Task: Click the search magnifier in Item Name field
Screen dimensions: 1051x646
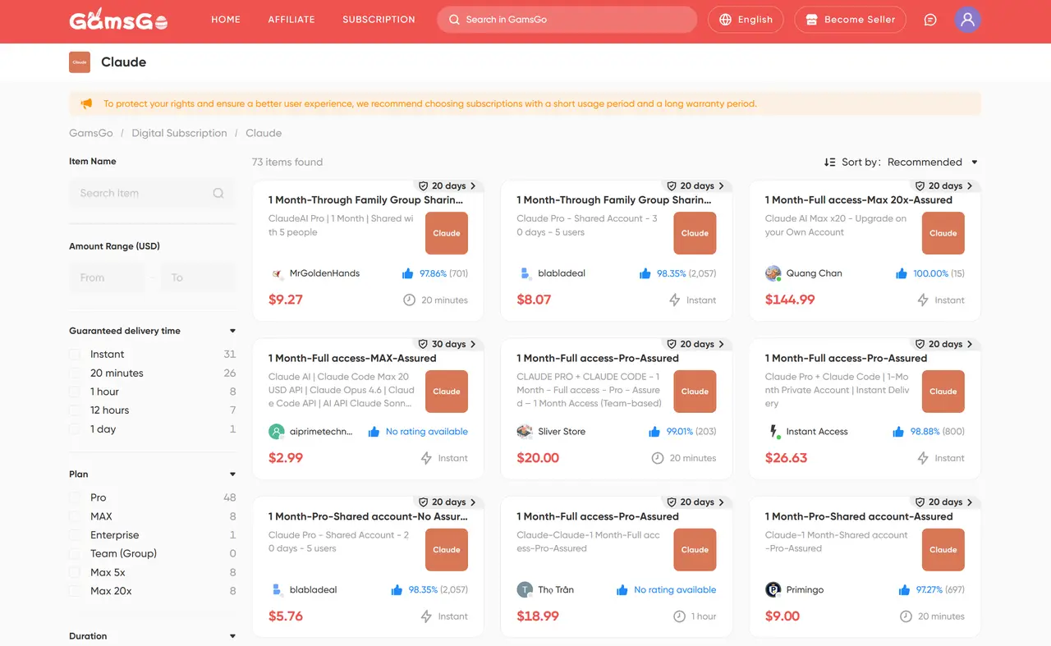Action: [x=218, y=194]
